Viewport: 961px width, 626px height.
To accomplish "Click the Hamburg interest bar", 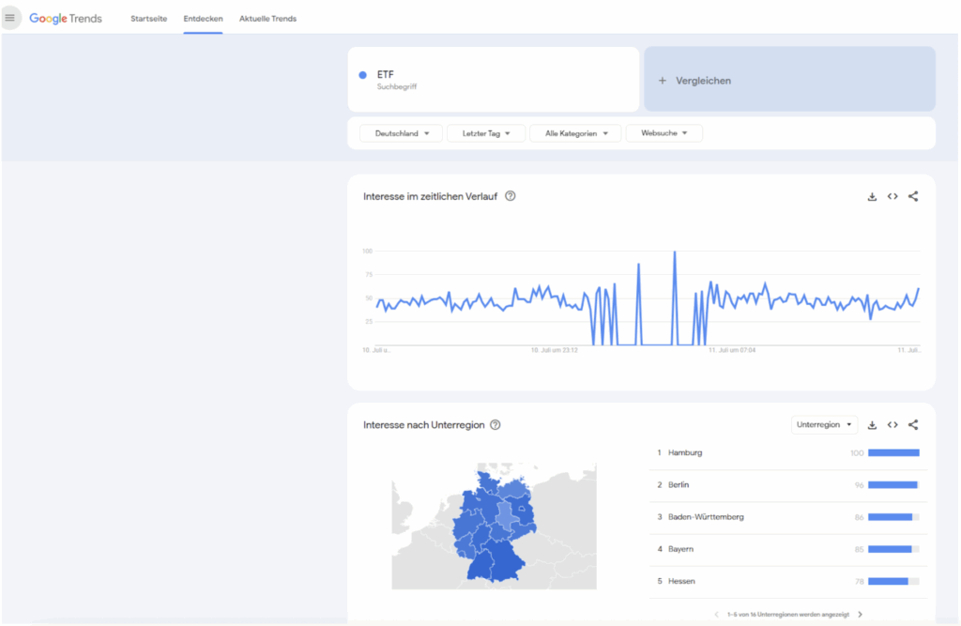I will coord(893,453).
